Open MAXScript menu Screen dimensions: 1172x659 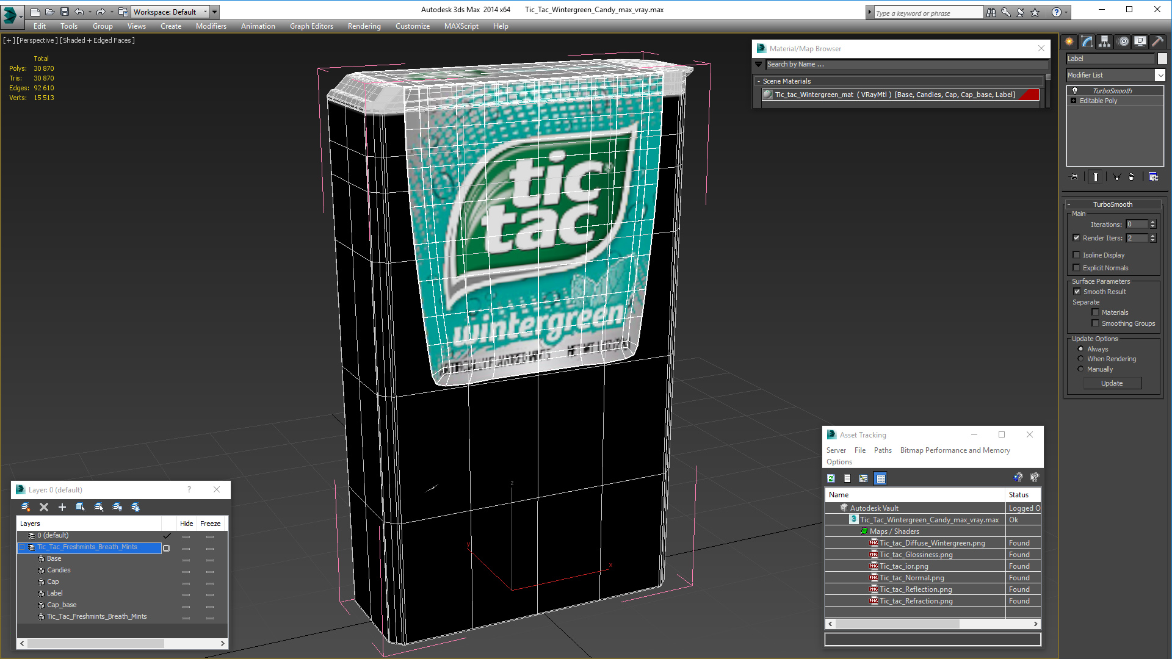coord(461,26)
